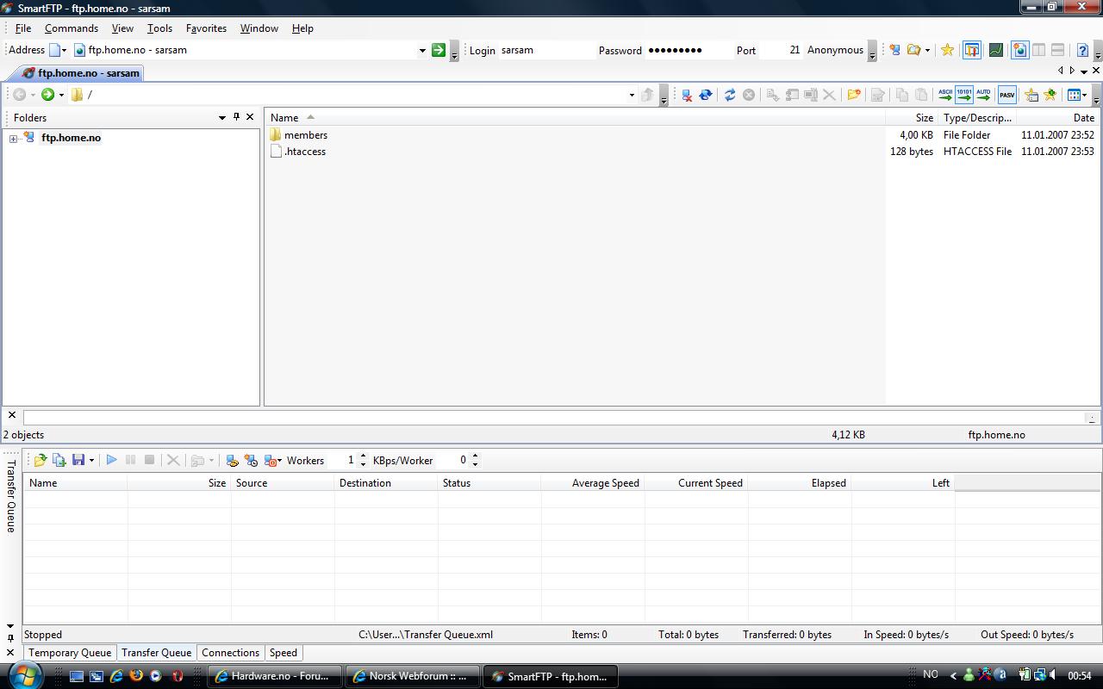Toggle horizontal split view icon
The width and height of the screenshot is (1103, 689).
pyautogui.click(x=1058, y=50)
